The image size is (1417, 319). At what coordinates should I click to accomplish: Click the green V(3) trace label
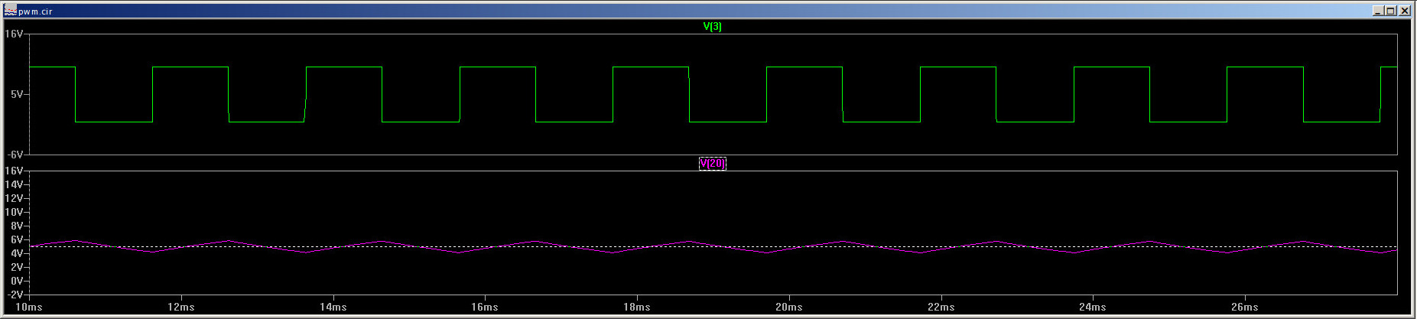click(x=712, y=27)
